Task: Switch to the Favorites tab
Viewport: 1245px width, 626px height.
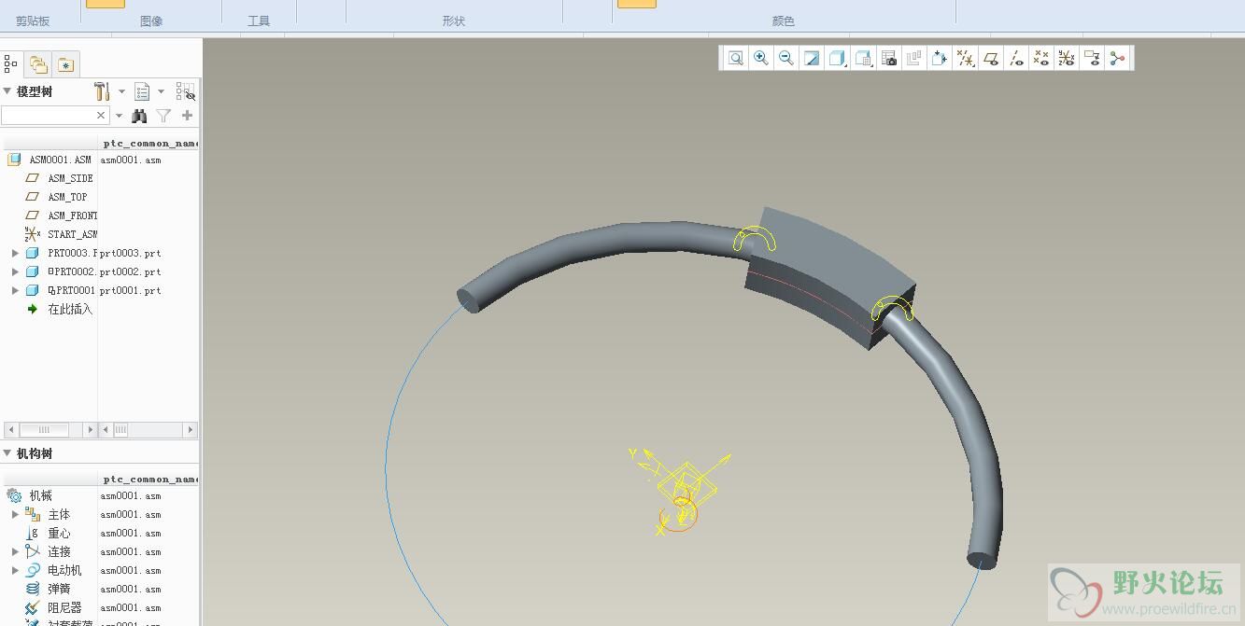Action: coord(65,64)
